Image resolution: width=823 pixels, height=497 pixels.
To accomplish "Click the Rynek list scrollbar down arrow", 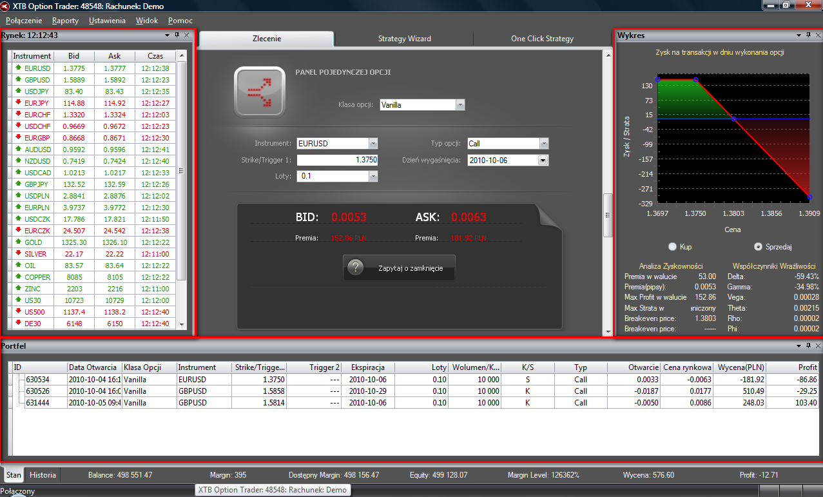I will [181, 324].
